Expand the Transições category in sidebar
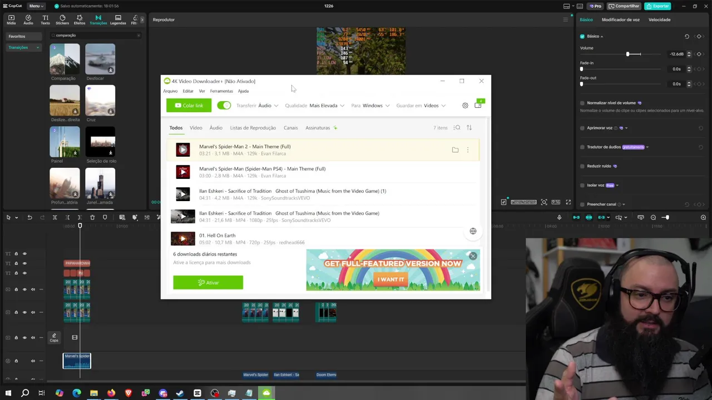712x400 pixels. click(38, 48)
